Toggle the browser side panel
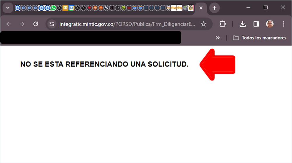 tap(256, 24)
